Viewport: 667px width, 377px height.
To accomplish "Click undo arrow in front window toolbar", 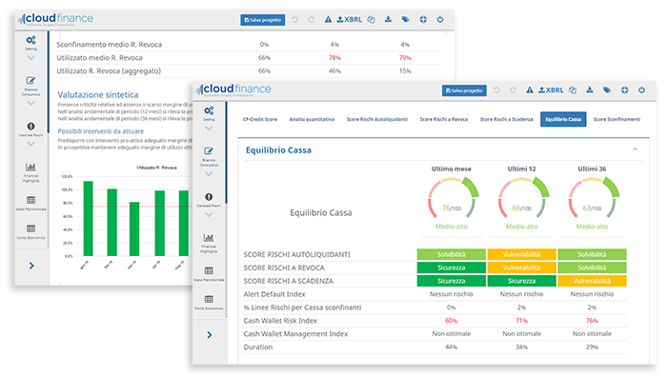I will click(x=496, y=90).
